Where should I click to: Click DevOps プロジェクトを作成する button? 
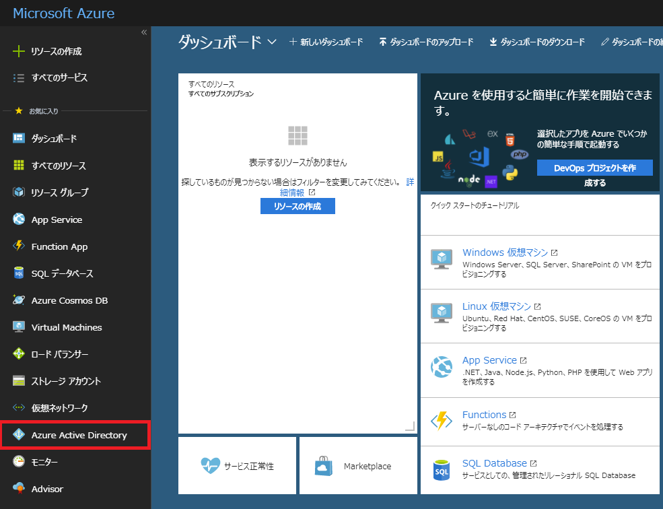coord(594,168)
